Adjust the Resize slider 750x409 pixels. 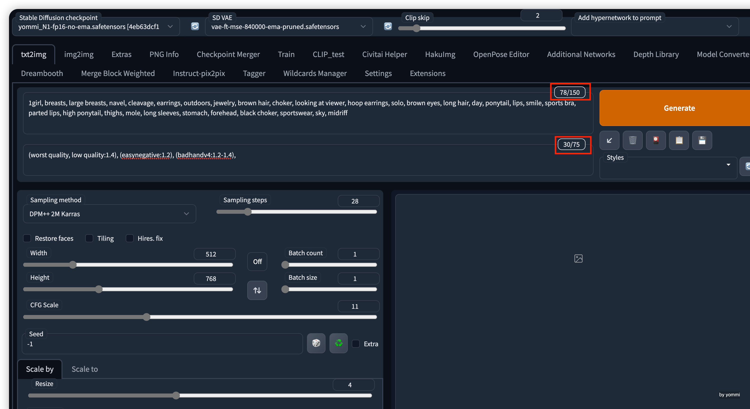[x=200, y=395]
